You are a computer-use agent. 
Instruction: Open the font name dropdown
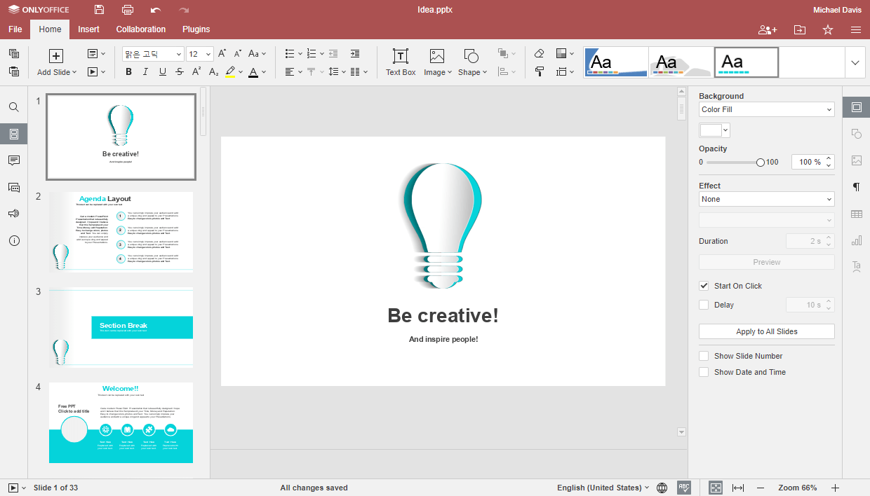[x=178, y=54]
